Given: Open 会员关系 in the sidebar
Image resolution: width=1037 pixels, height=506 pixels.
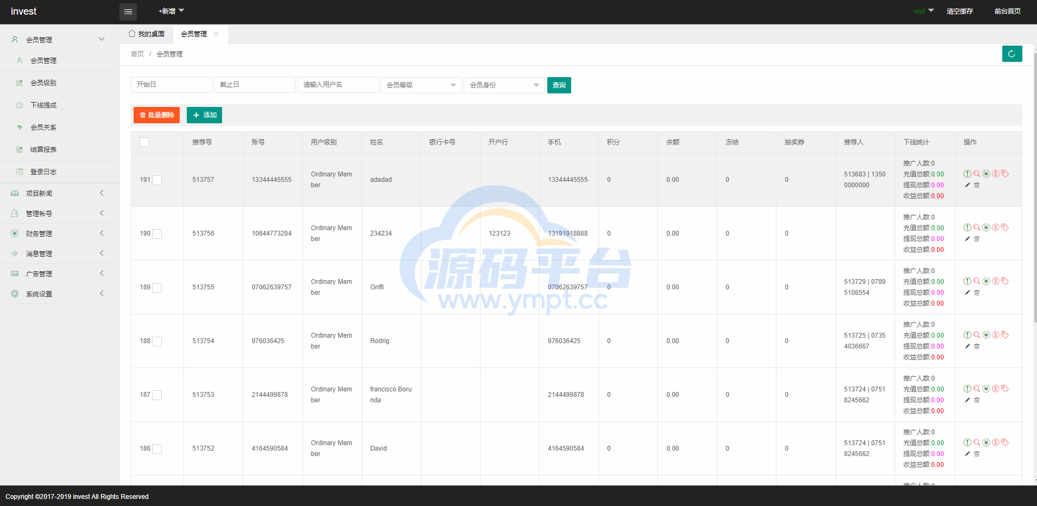Looking at the screenshot, I should (x=60, y=127).
